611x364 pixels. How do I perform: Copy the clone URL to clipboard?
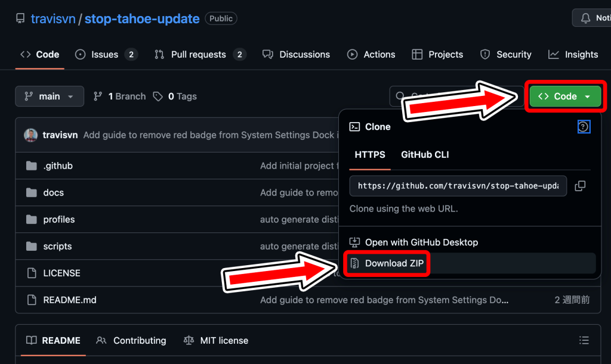580,186
